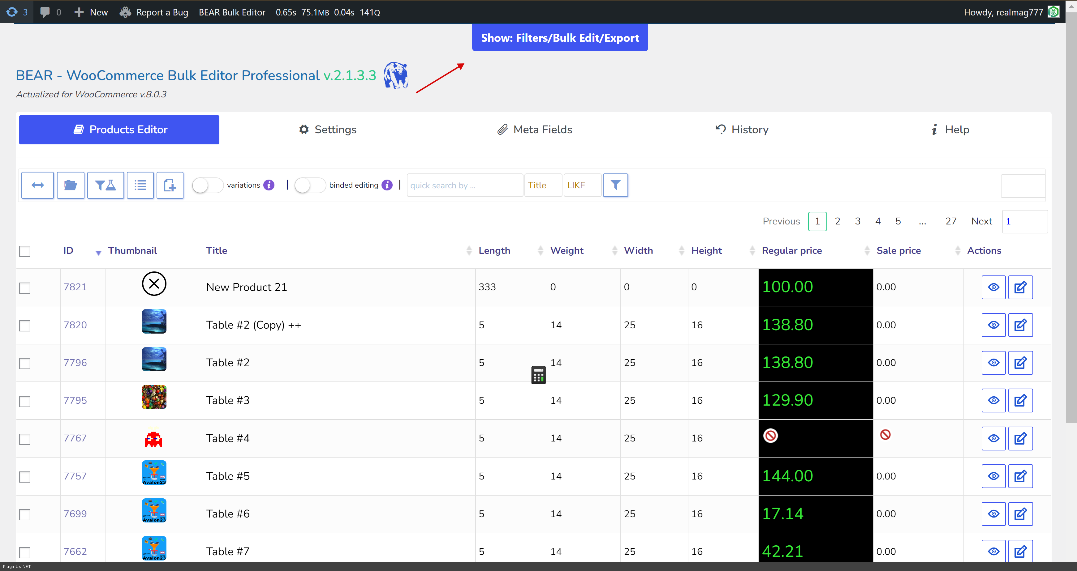Go to page 27 in pagination
This screenshot has height=571, width=1077.
click(x=951, y=221)
